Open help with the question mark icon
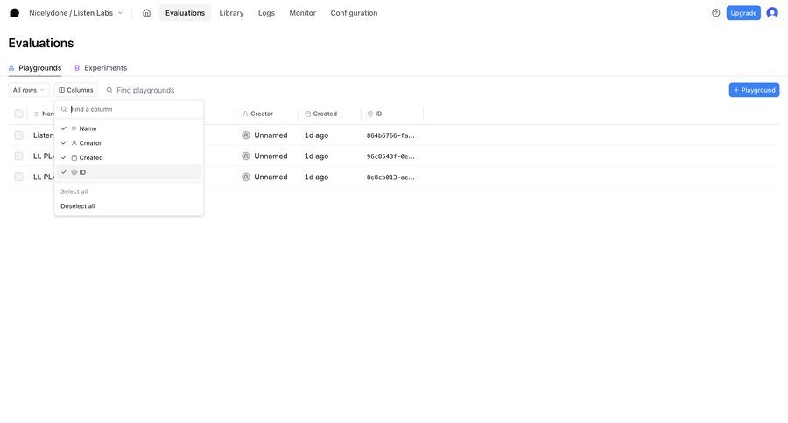This screenshot has height=423, width=788. click(x=715, y=13)
